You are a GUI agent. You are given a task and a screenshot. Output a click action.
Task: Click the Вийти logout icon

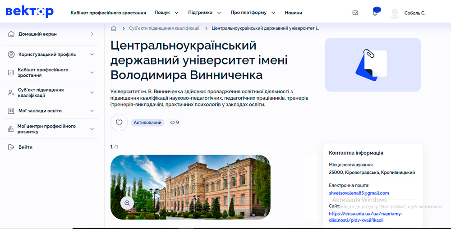[x=11, y=147]
